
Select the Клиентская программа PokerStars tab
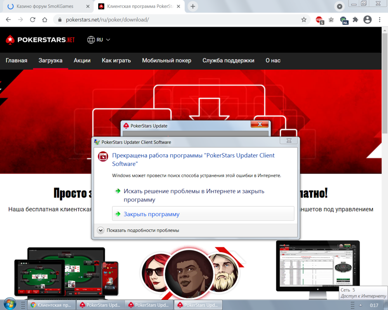(139, 7)
